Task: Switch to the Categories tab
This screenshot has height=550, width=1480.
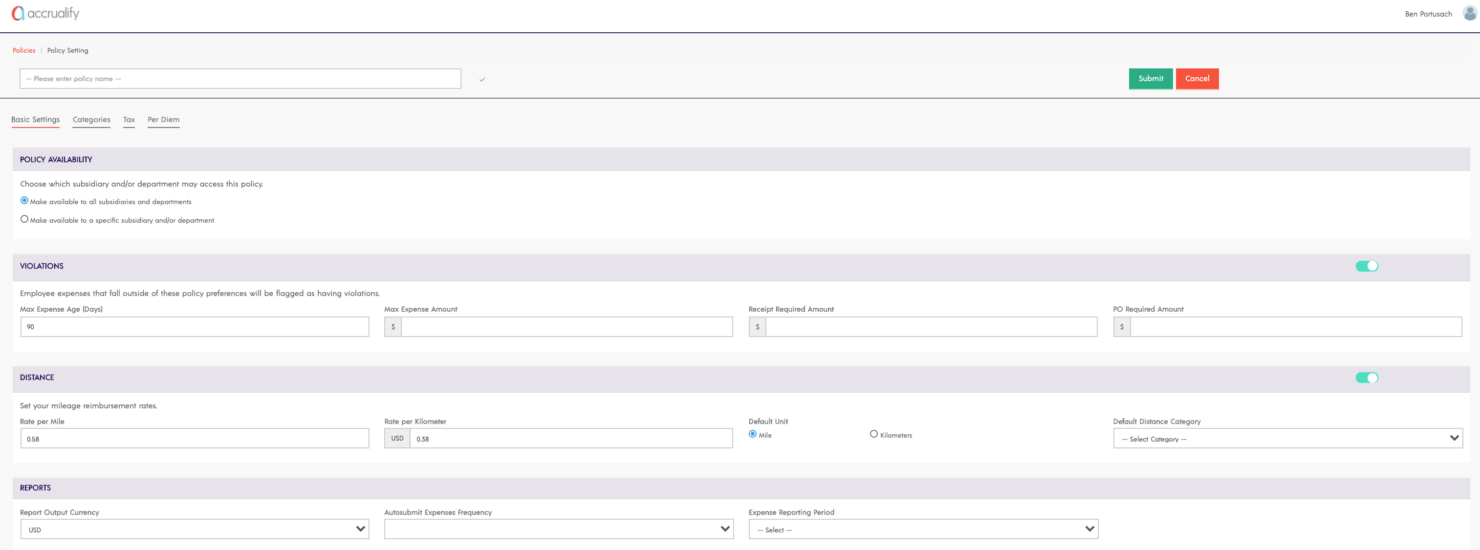Action: coord(91,119)
